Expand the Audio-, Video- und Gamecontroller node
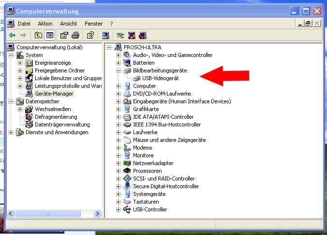Image resolution: width=327 pixels, height=235 pixels. click(118, 55)
